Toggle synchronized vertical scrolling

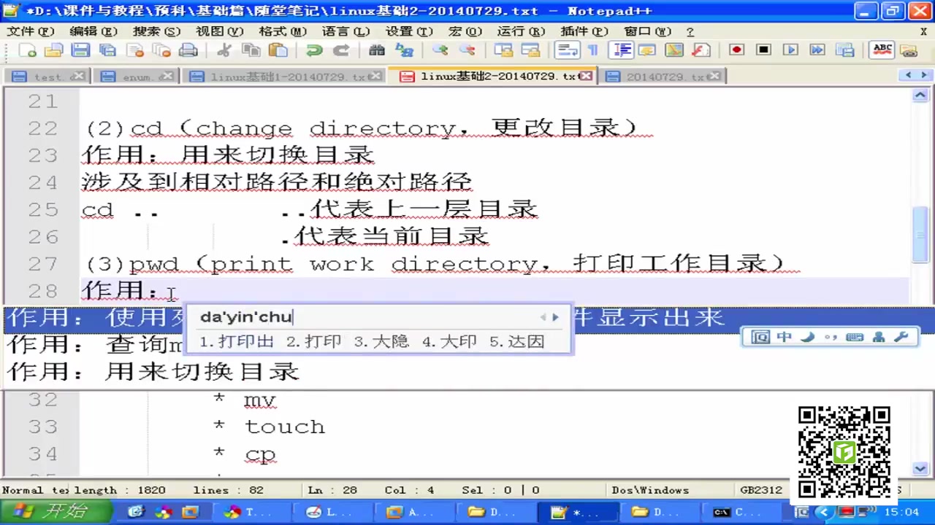coord(503,50)
